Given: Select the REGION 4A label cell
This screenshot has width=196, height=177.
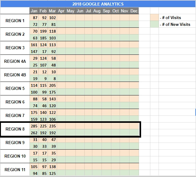Looking at the screenshot, I should [x=15, y=61].
